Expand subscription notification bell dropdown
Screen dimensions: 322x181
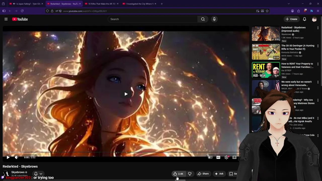[x=38, y=174]
